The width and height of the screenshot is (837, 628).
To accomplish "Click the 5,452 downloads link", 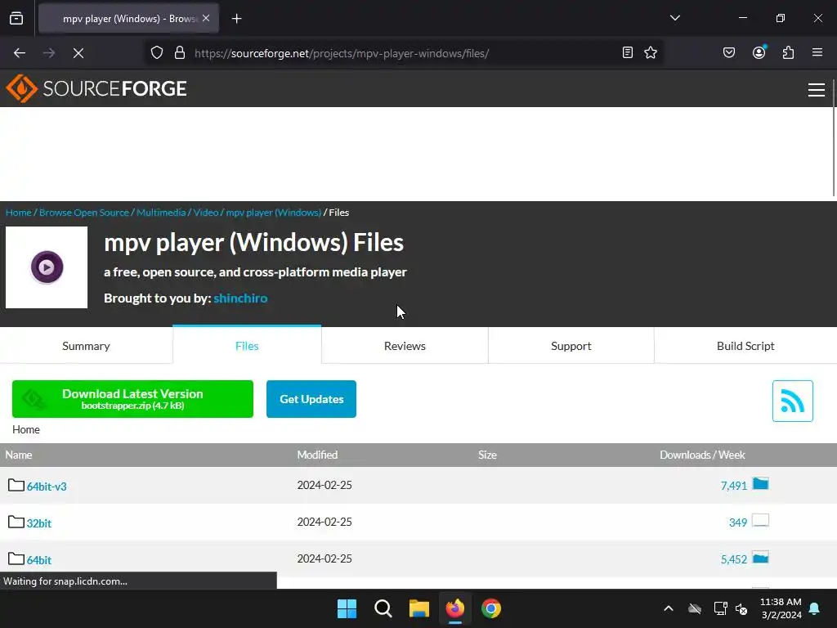I will (x=733, y=559).
